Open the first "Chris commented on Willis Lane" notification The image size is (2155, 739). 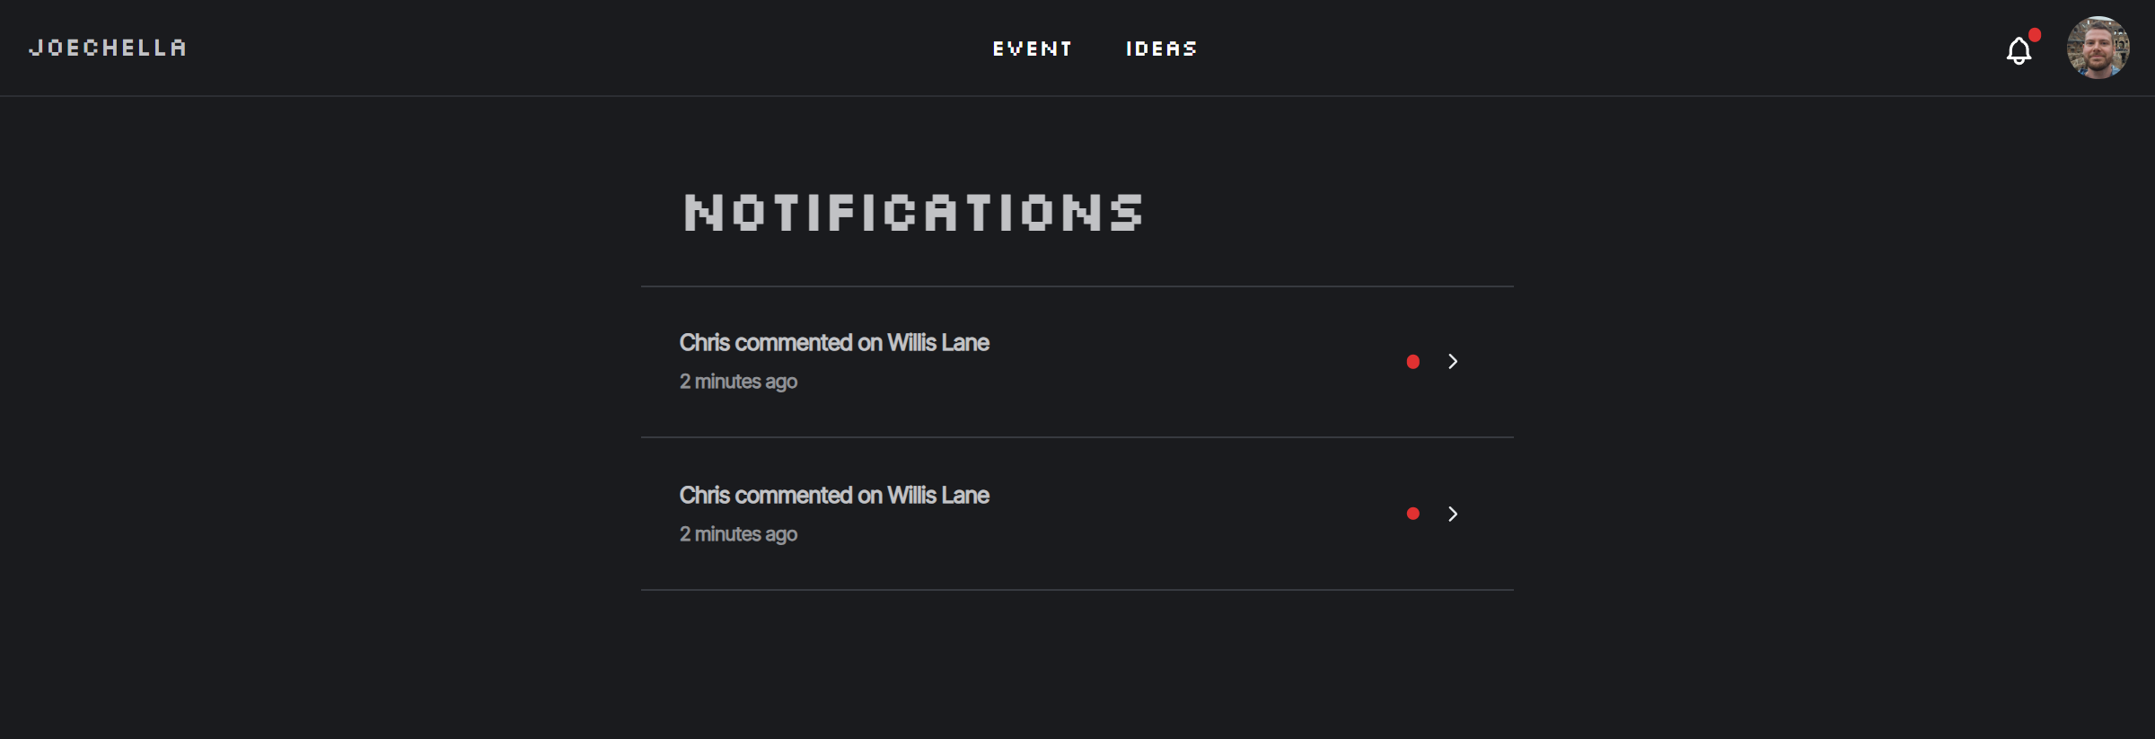pos(833,342)
